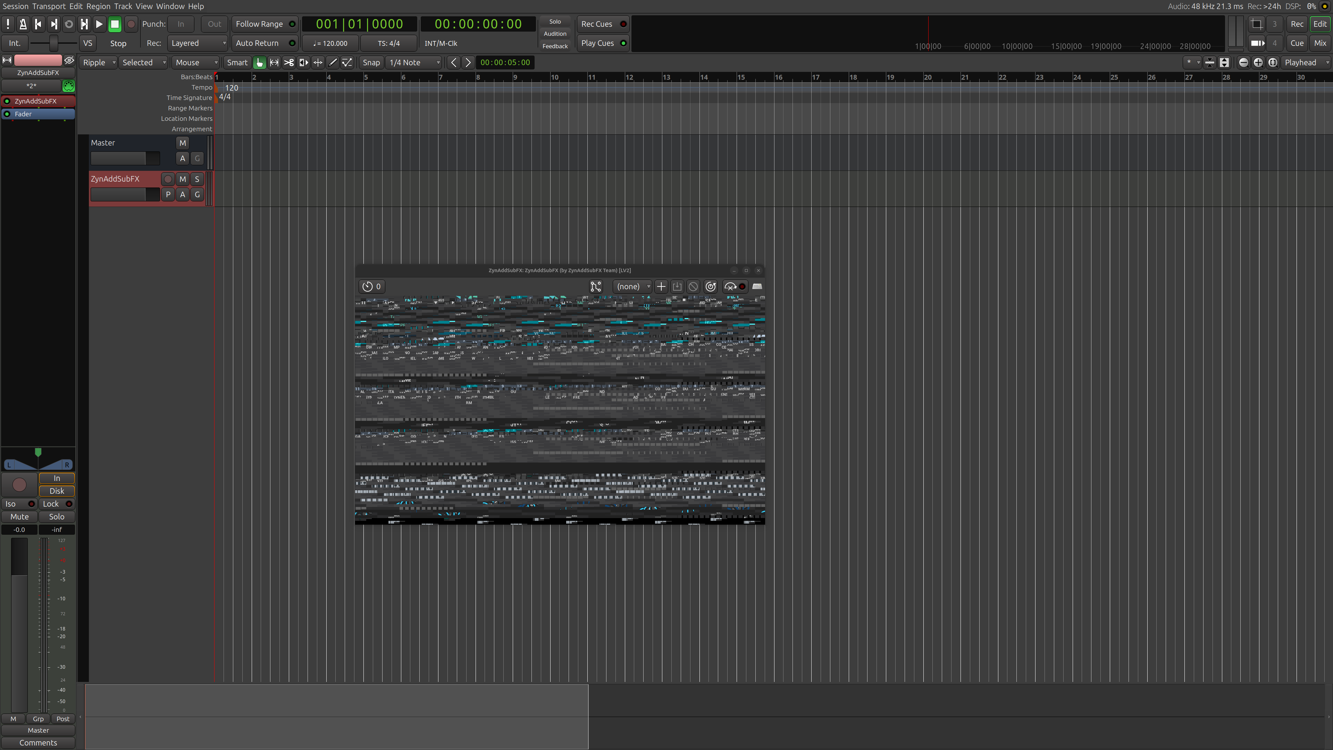Open the Ripple edit mode dropdown
This screenshot has height=750, width=1333.
tap(98, 62)
